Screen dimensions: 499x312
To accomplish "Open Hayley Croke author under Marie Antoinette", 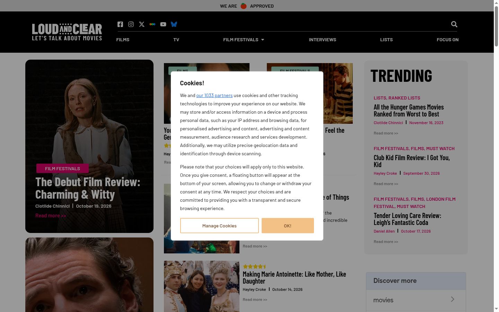I will [x=254, y=289].
